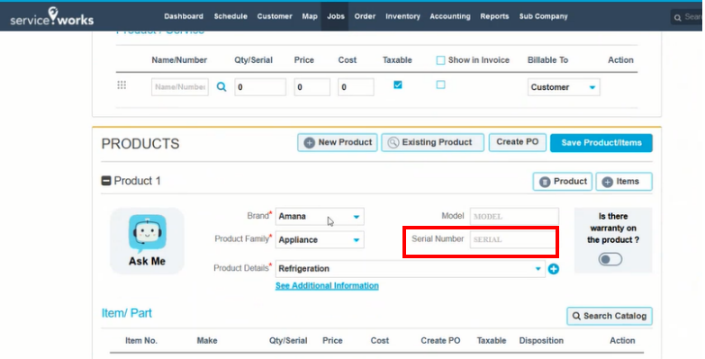The image size is (705, 359).
Task: Click the search magnifier in the top bar
Action: coord(678,17)
